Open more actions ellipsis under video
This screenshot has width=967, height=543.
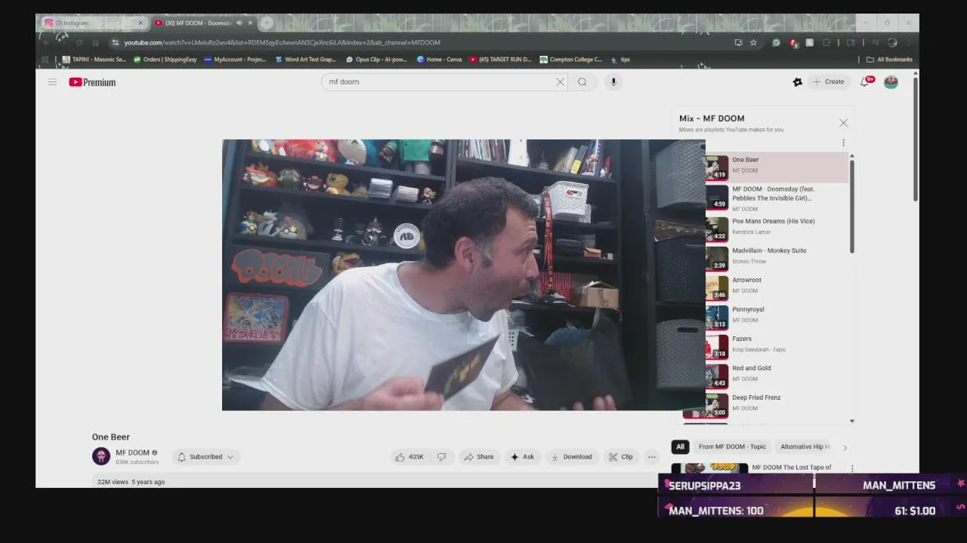[651, 457]
